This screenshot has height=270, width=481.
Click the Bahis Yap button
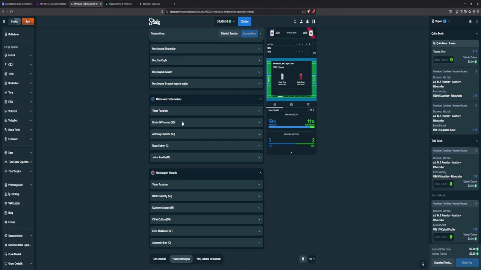[467, 262]
